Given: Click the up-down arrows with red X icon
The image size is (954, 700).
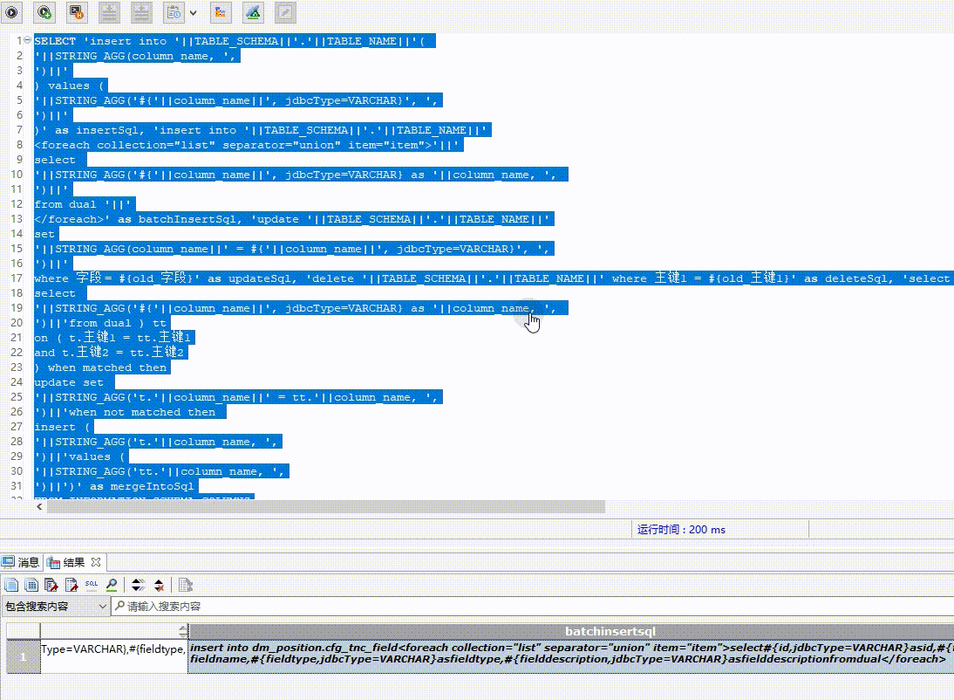Looking at the screenshot, I should point(159,586).
